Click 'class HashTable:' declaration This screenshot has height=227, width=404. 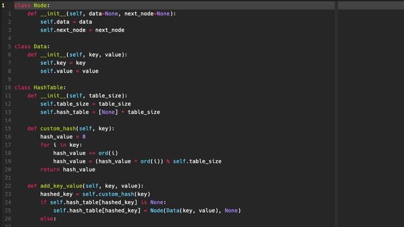point(40,88)
